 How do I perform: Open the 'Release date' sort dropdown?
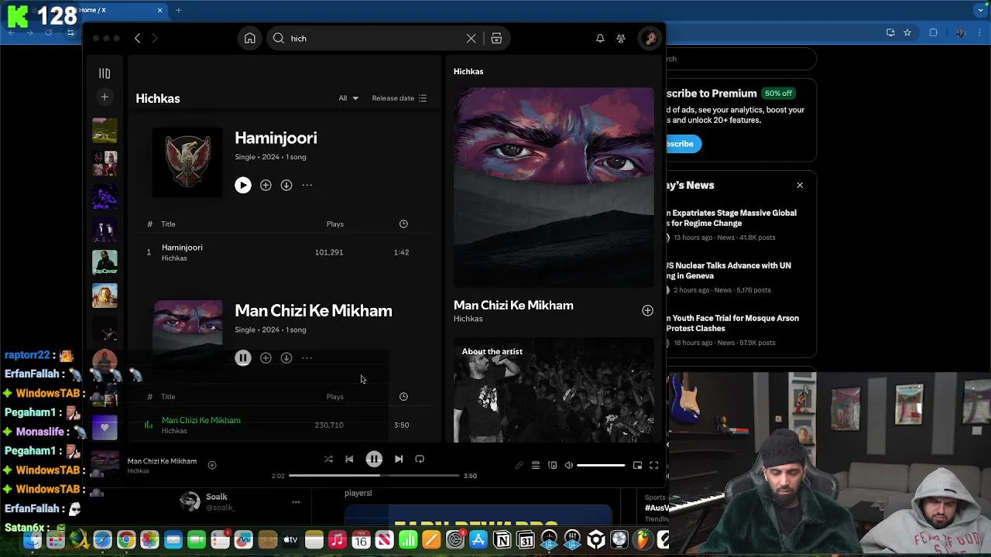399,98
